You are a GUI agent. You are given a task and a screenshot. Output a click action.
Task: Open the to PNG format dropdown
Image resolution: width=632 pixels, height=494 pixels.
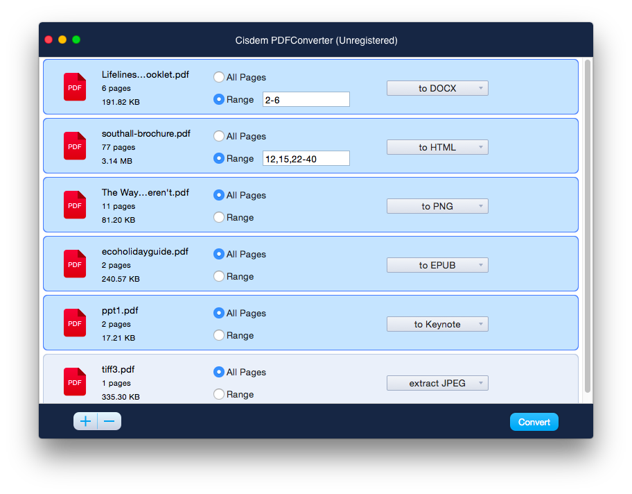437,205
